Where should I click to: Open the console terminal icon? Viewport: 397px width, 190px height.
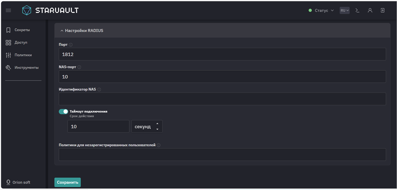(x=357, y=10)
